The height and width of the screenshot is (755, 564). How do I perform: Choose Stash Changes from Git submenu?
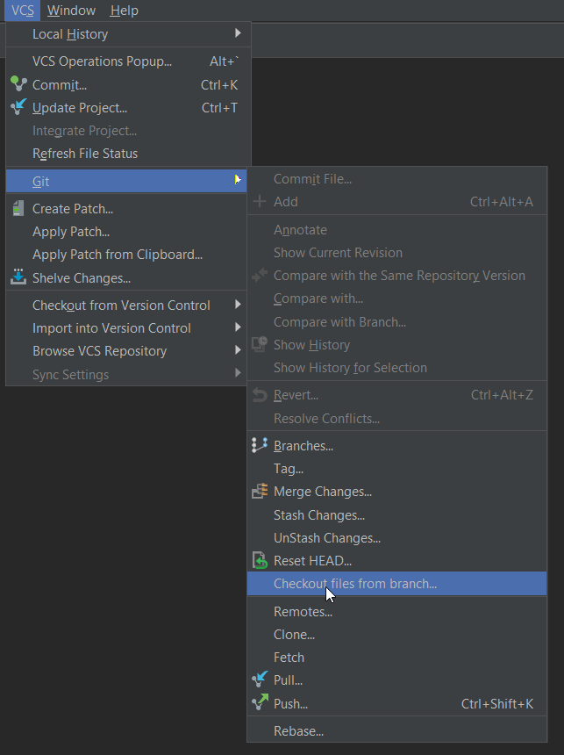(x=319, y=515)
